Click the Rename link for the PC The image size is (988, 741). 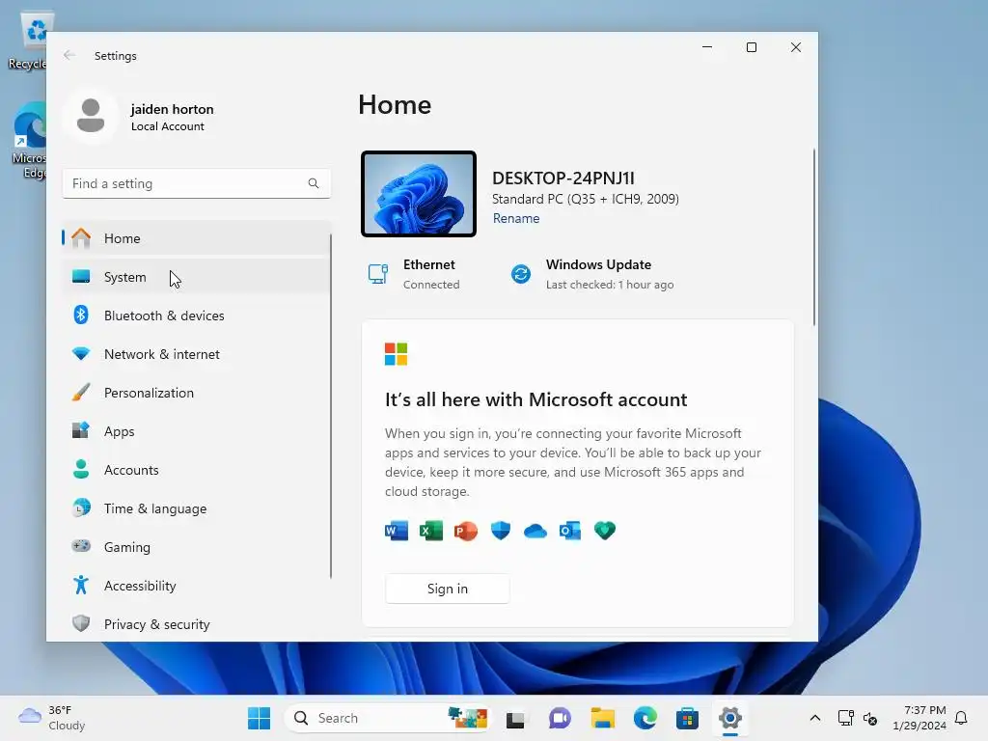(x=516, y=219)
